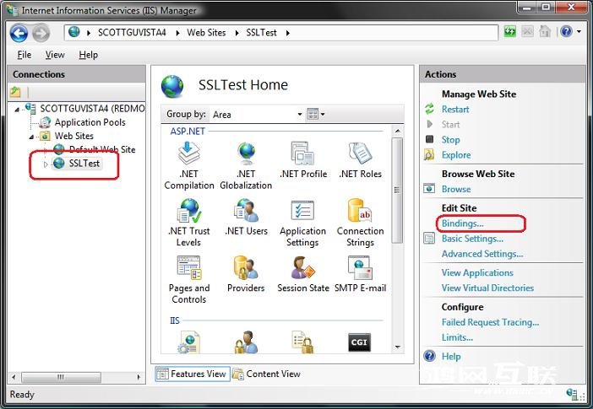The height and width of the screenshot is (409, 593).
Task: Click the globe icon in address bar
Action: tap(74, 32)
